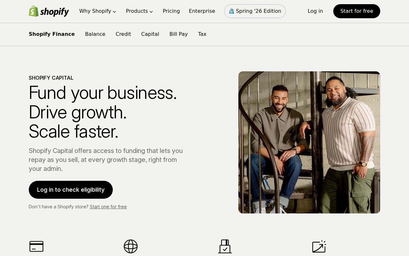Click the Log in link
Viewport: 409px width, 256px height.
pyautogui.click(x=315, y=11)
